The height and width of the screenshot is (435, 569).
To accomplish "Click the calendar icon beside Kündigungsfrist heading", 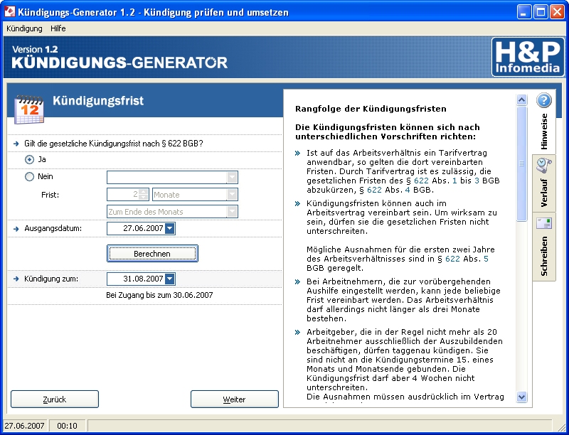I will [x=28, y=109].
